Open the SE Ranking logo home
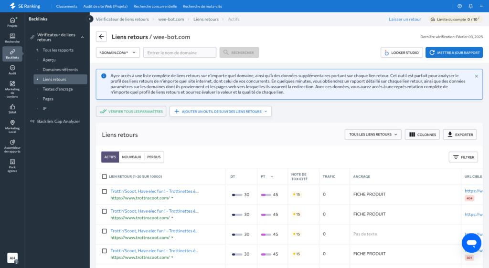The image size is (489, 268). tap(25, 6)
